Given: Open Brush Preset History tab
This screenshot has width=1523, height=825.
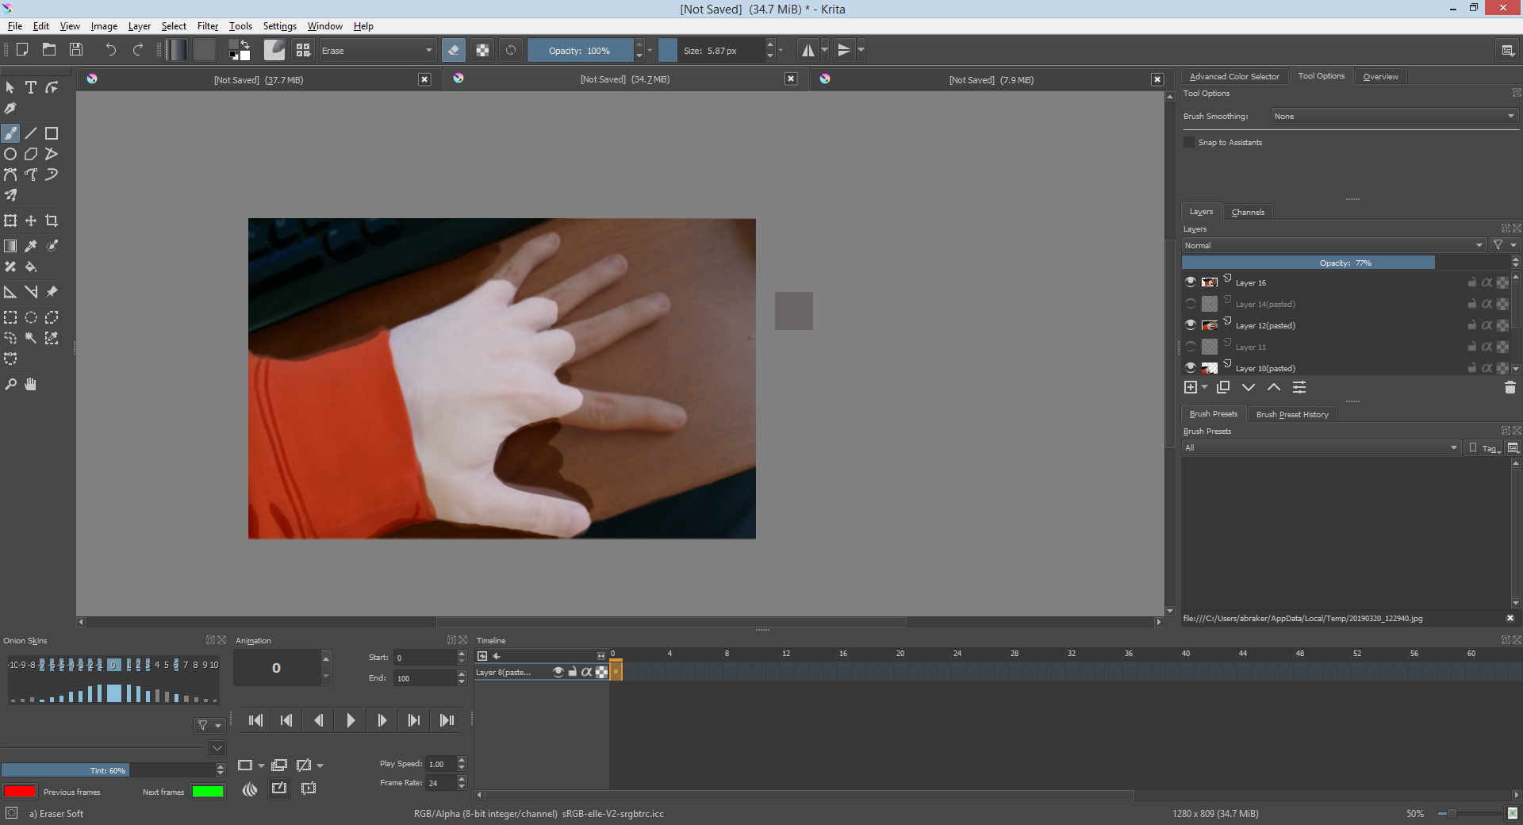Looking at the screenshot, I should (1292, 414).
